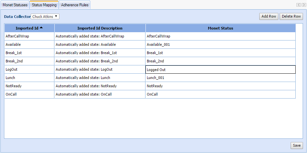Screen dimensions: 307x153
Task: Open the Adherence Rules tab
Action: pos(74,5)
